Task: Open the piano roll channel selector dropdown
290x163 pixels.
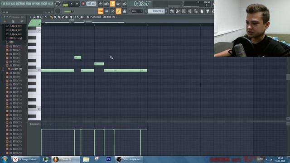Action: click(103, 17)
